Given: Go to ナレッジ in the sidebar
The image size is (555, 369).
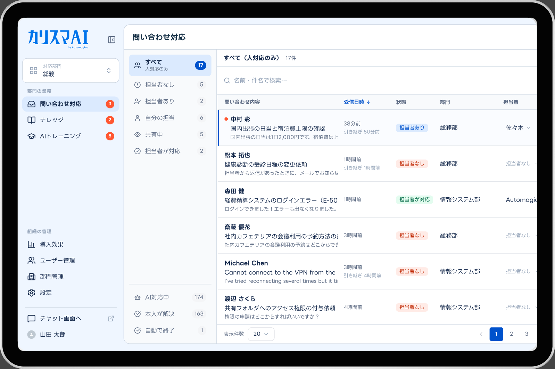Looking at the screenshot, I should coord(71,120).
